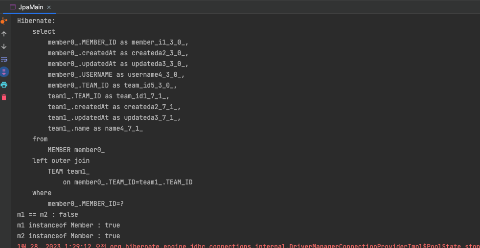Screen dimensions: 480x248
Task: Print the console output
Action: (x=4, y=85)
